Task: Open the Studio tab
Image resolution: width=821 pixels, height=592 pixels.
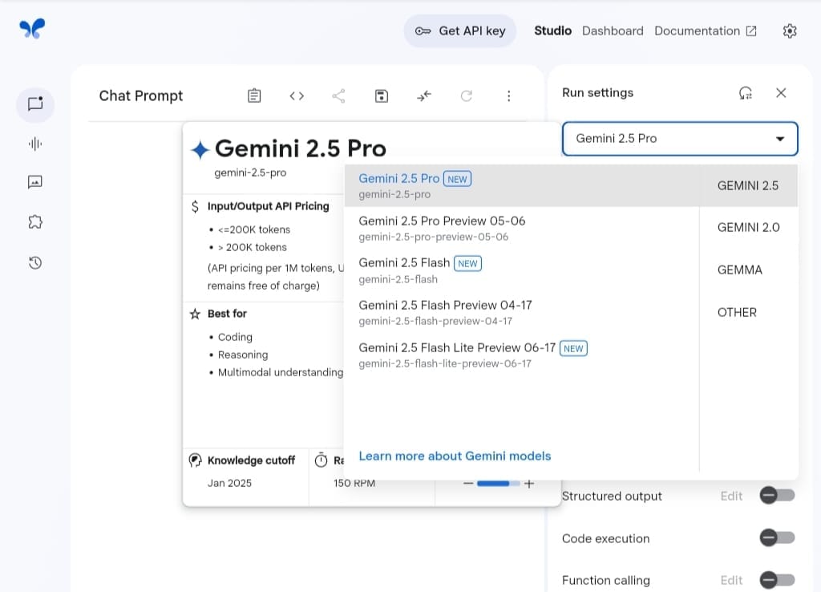Action: (x=552, y=31)
